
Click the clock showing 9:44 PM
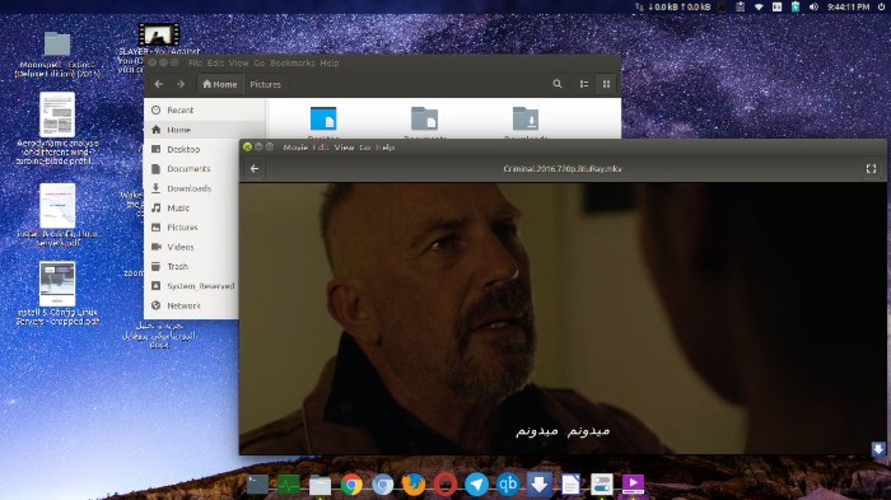click(x=848, y=7)
